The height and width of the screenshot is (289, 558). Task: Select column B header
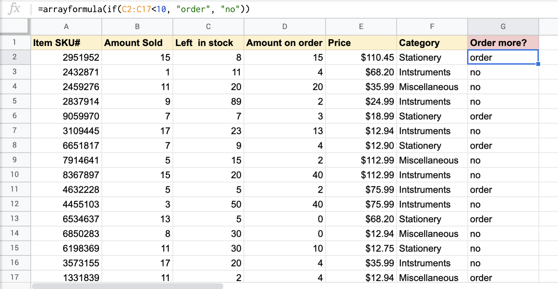(x=137, y=27)
